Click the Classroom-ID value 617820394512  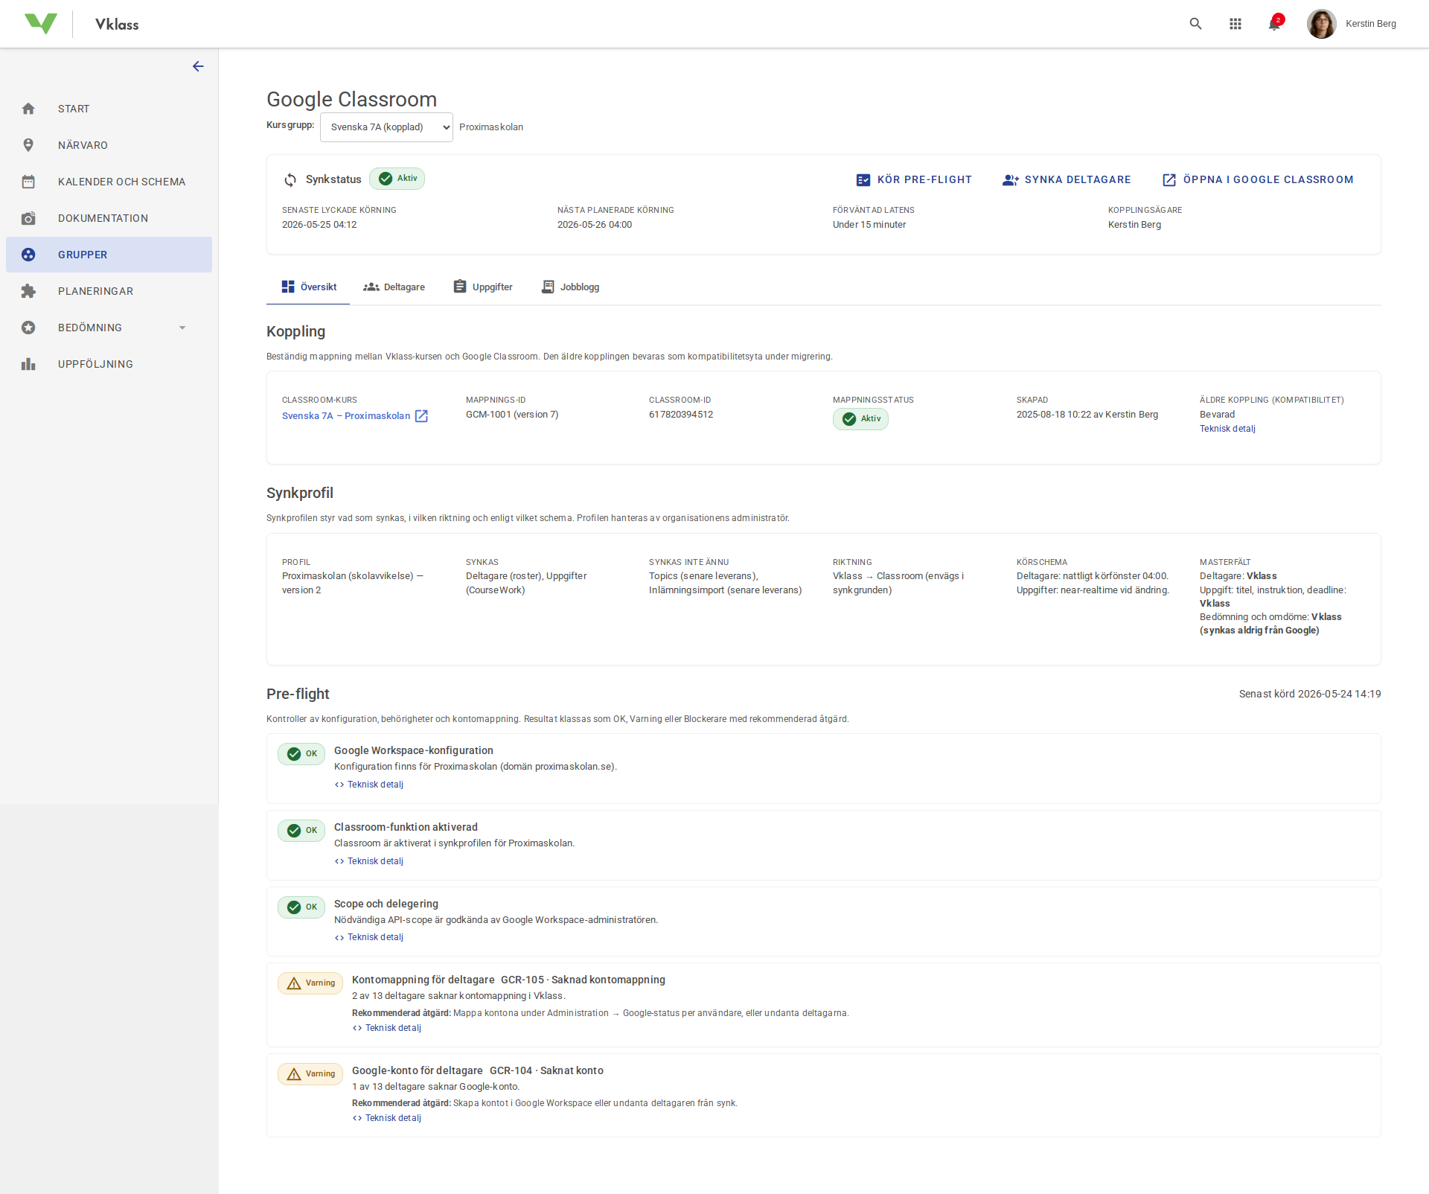[x=681, y=415]
